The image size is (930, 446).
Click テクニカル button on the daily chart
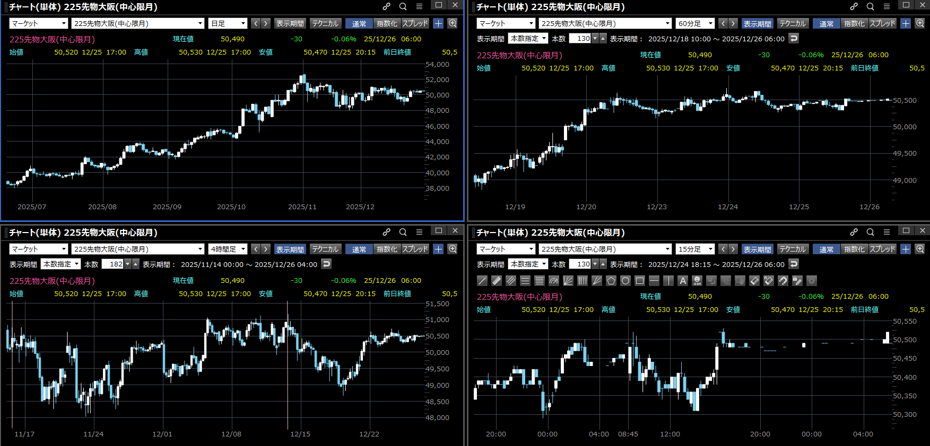(x=325, y=23)
